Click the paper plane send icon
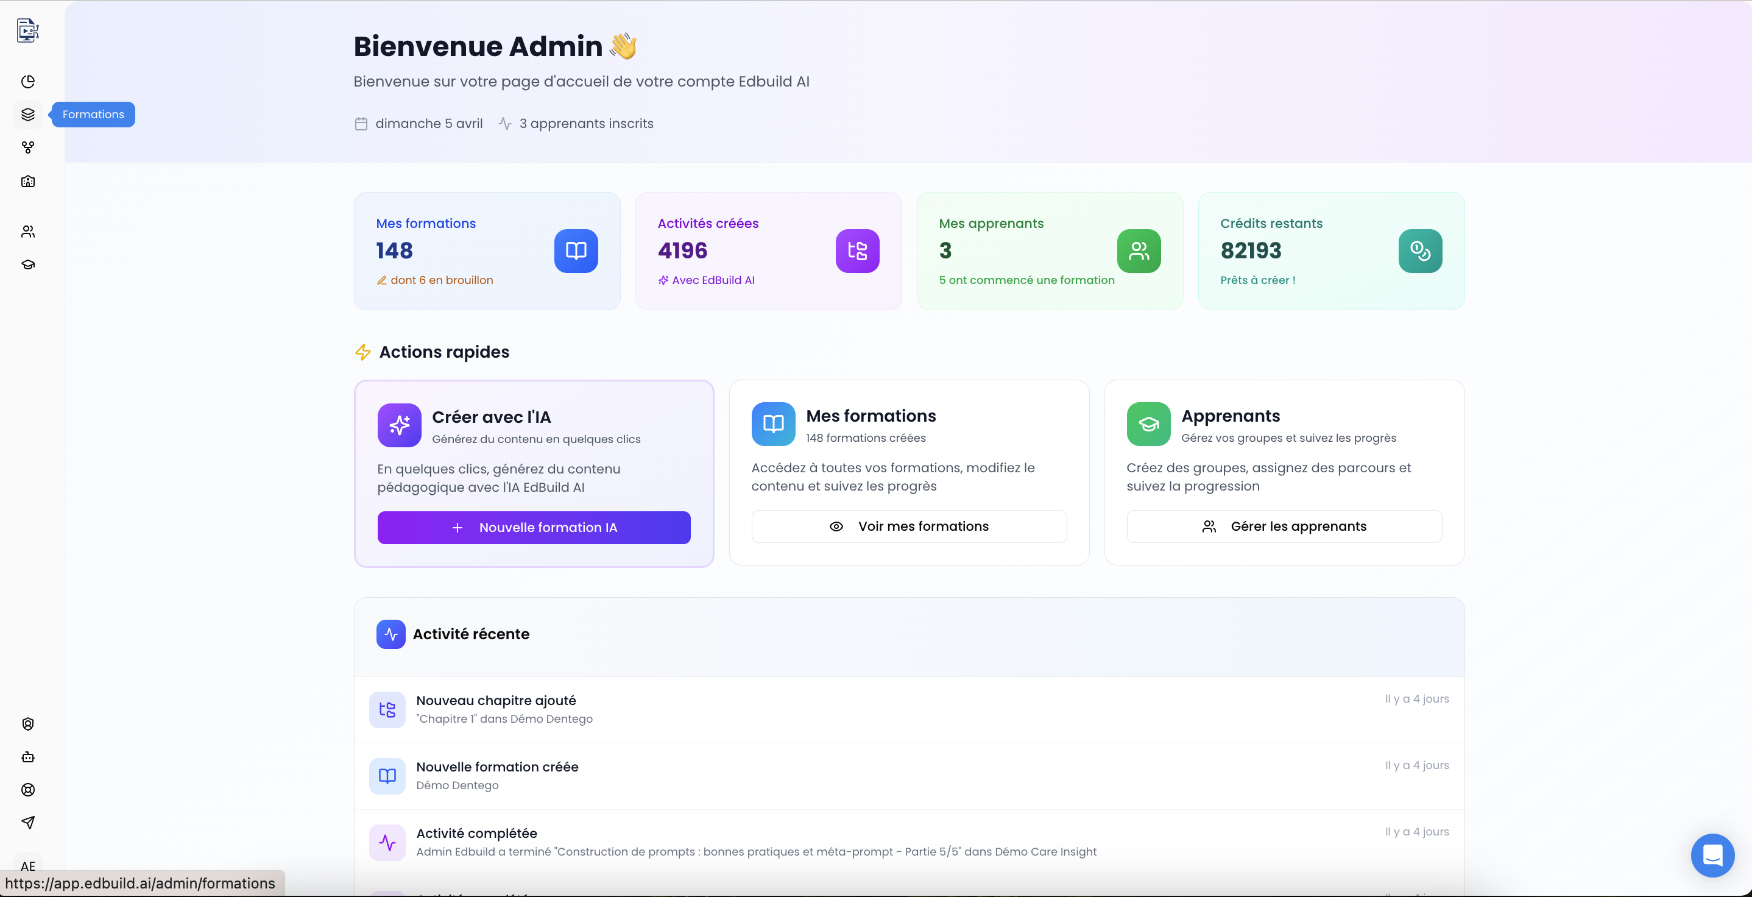 click(x=28, y=822)
